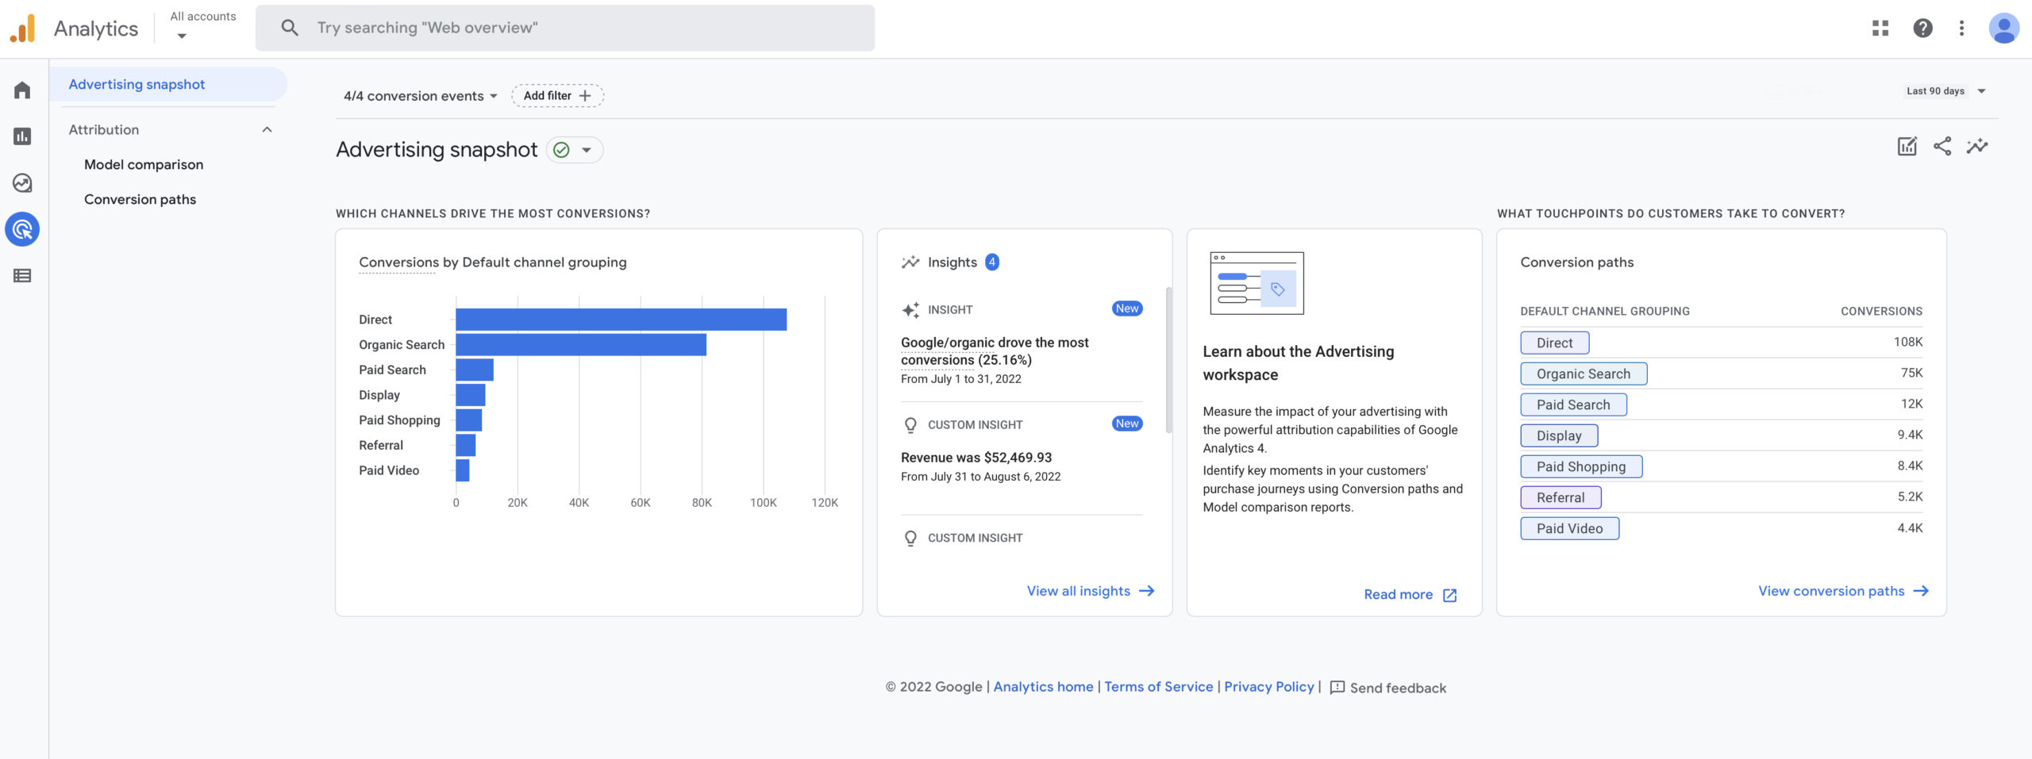Open Conversion paths in sidebar
Screen dimensions: 2032x759
(140, 199)
